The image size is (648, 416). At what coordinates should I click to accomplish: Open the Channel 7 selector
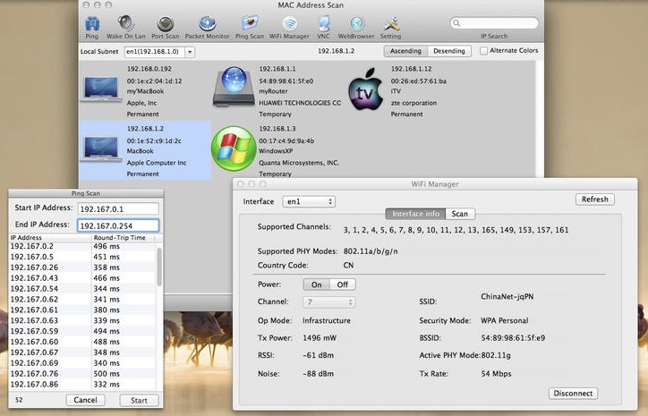coord(329,302)
